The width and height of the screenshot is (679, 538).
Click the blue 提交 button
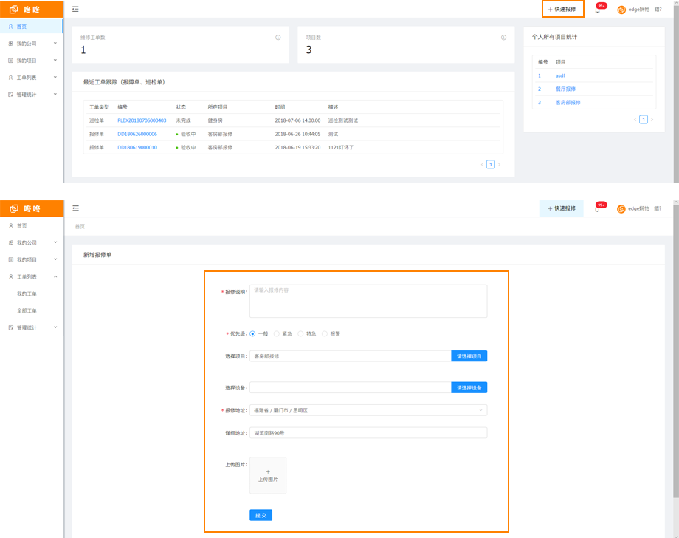pyautogui.click(x=261, y=515)
